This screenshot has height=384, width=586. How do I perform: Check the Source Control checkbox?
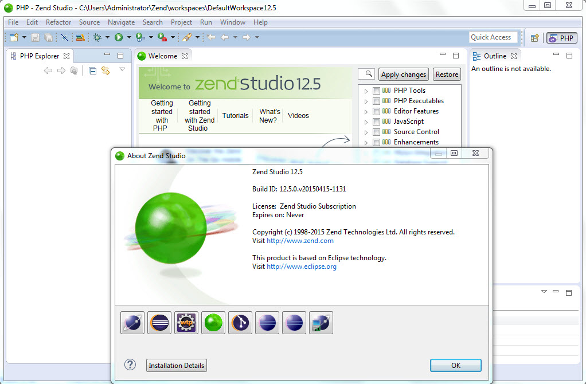[x=376, y=132]
